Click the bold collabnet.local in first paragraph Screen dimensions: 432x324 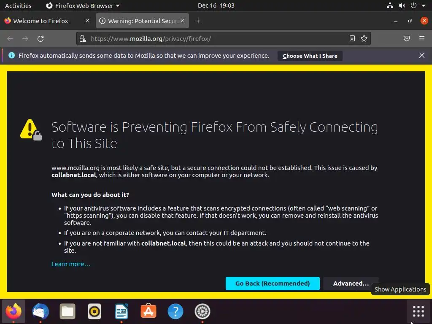(73, 175)
